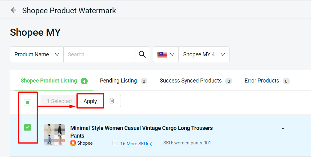
Task: Uncheck the Cargo Long Trousers product checkbox
Action: coord(28,127)
